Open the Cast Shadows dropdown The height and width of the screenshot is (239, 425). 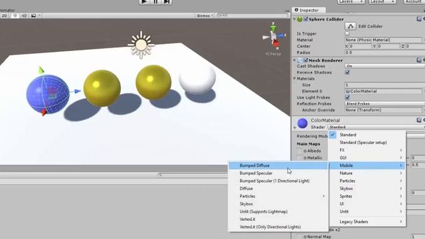(385, 66)
